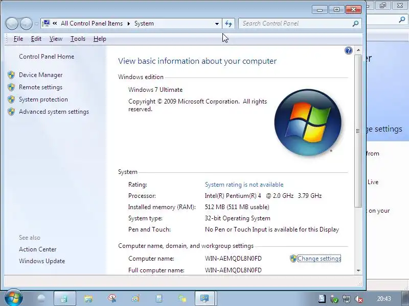
Task: Click the search magnifier icon in Control Panel
Action: pyautogui.click(x=355, y=23)
